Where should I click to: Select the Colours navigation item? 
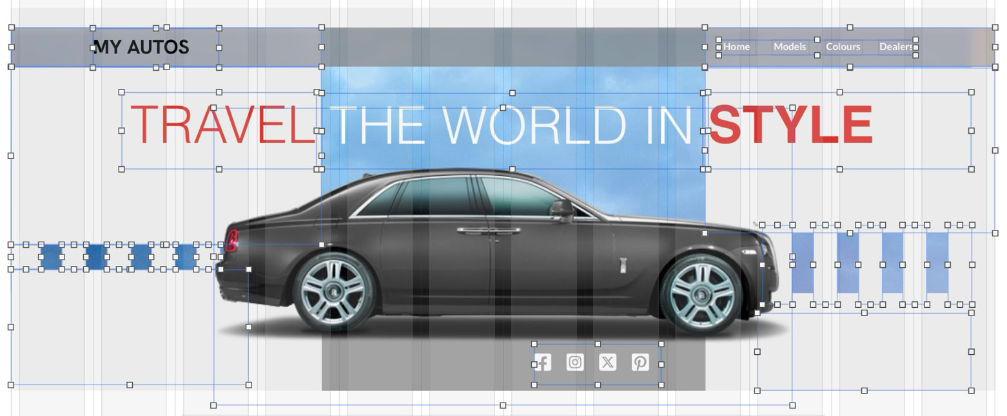point(843,46)
